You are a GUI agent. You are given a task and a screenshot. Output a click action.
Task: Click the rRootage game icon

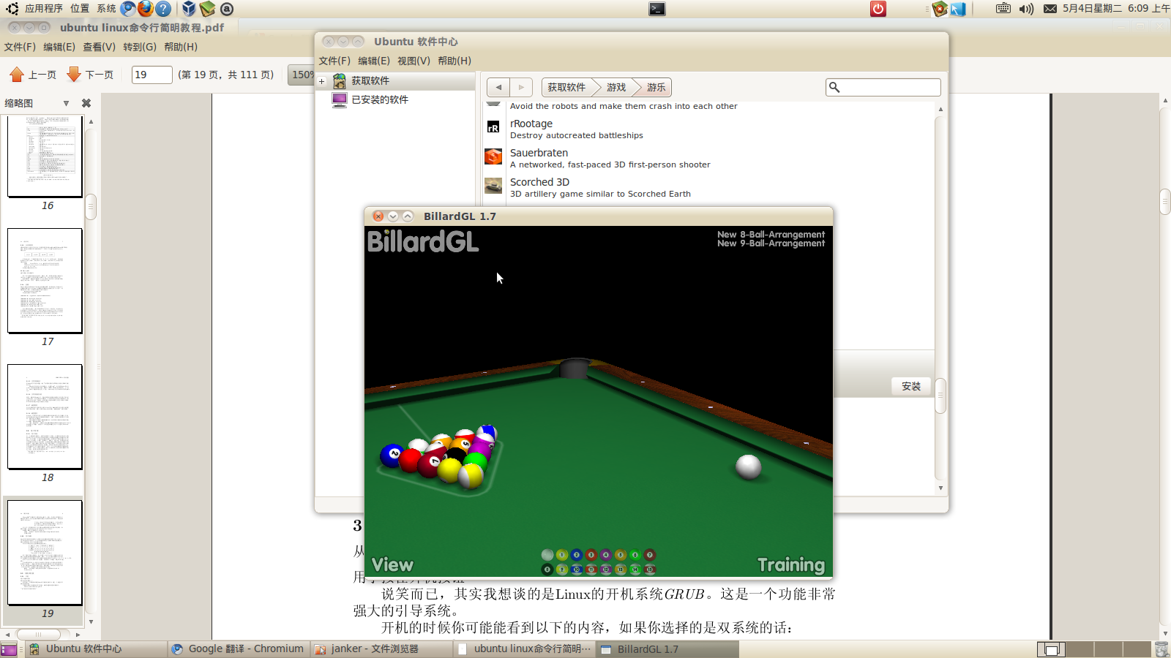click(493, 127)
